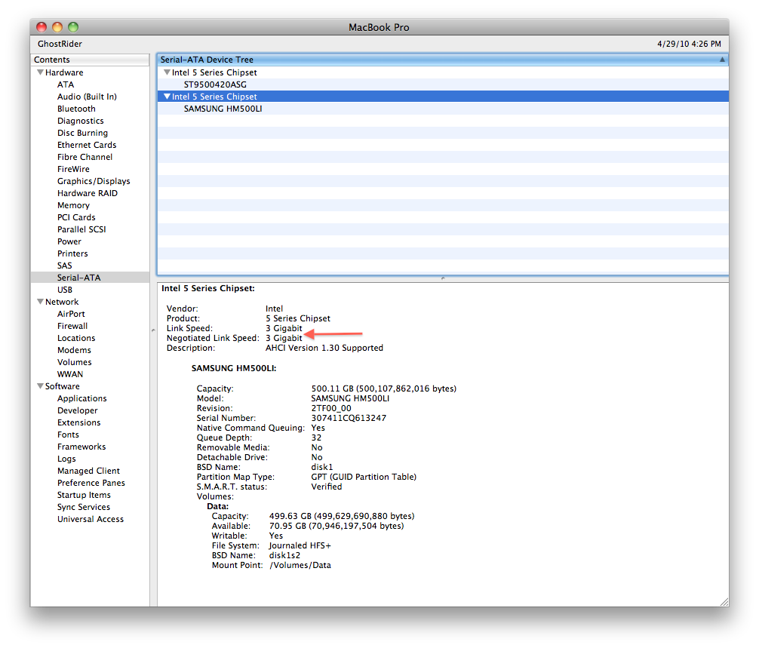Select Startup Items entry
Viewport: 759px width, 648px height.
[84, 495]
